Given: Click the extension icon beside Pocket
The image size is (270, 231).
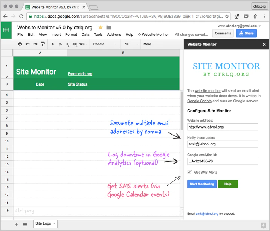Looking at the screenshot, I should (x=255, y=16).
